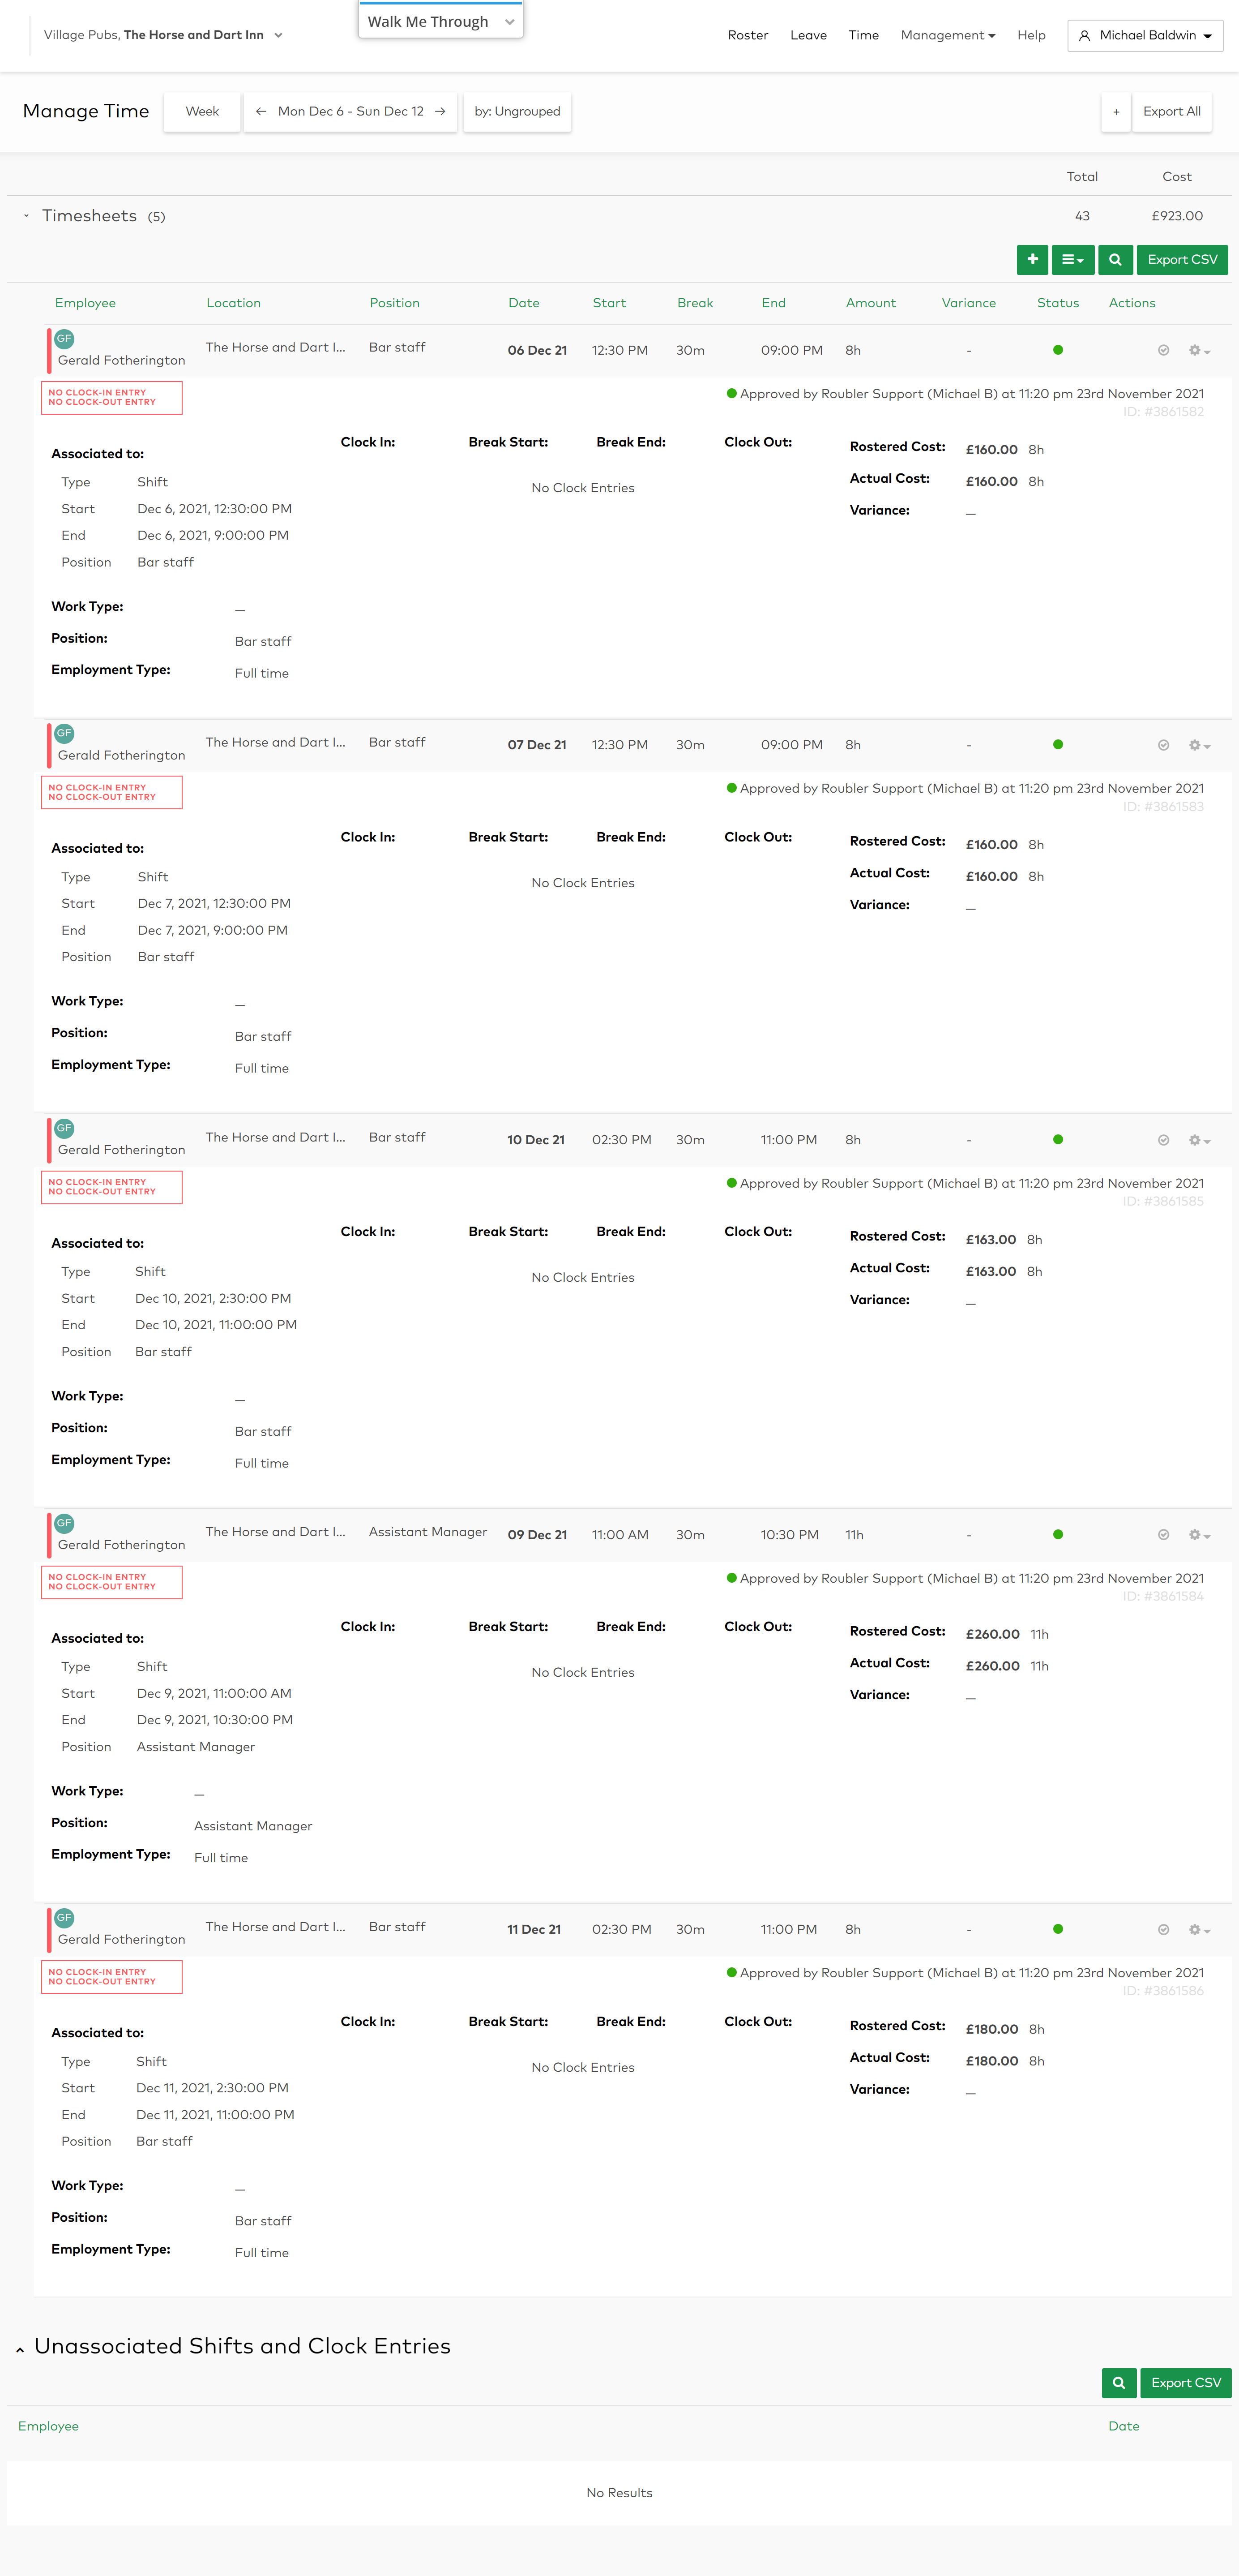
Task: Sort by Date in Unassociated Shifts table
Action: point(1124,2427)
